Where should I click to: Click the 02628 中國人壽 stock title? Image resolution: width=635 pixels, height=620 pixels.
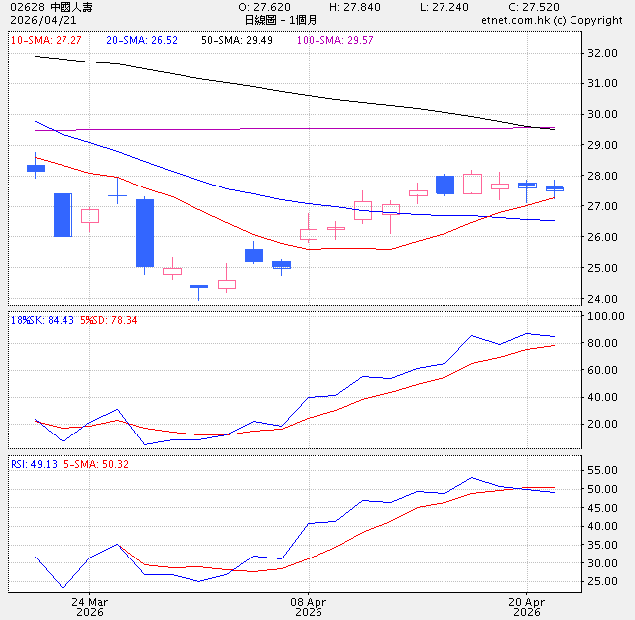[50, 7]
